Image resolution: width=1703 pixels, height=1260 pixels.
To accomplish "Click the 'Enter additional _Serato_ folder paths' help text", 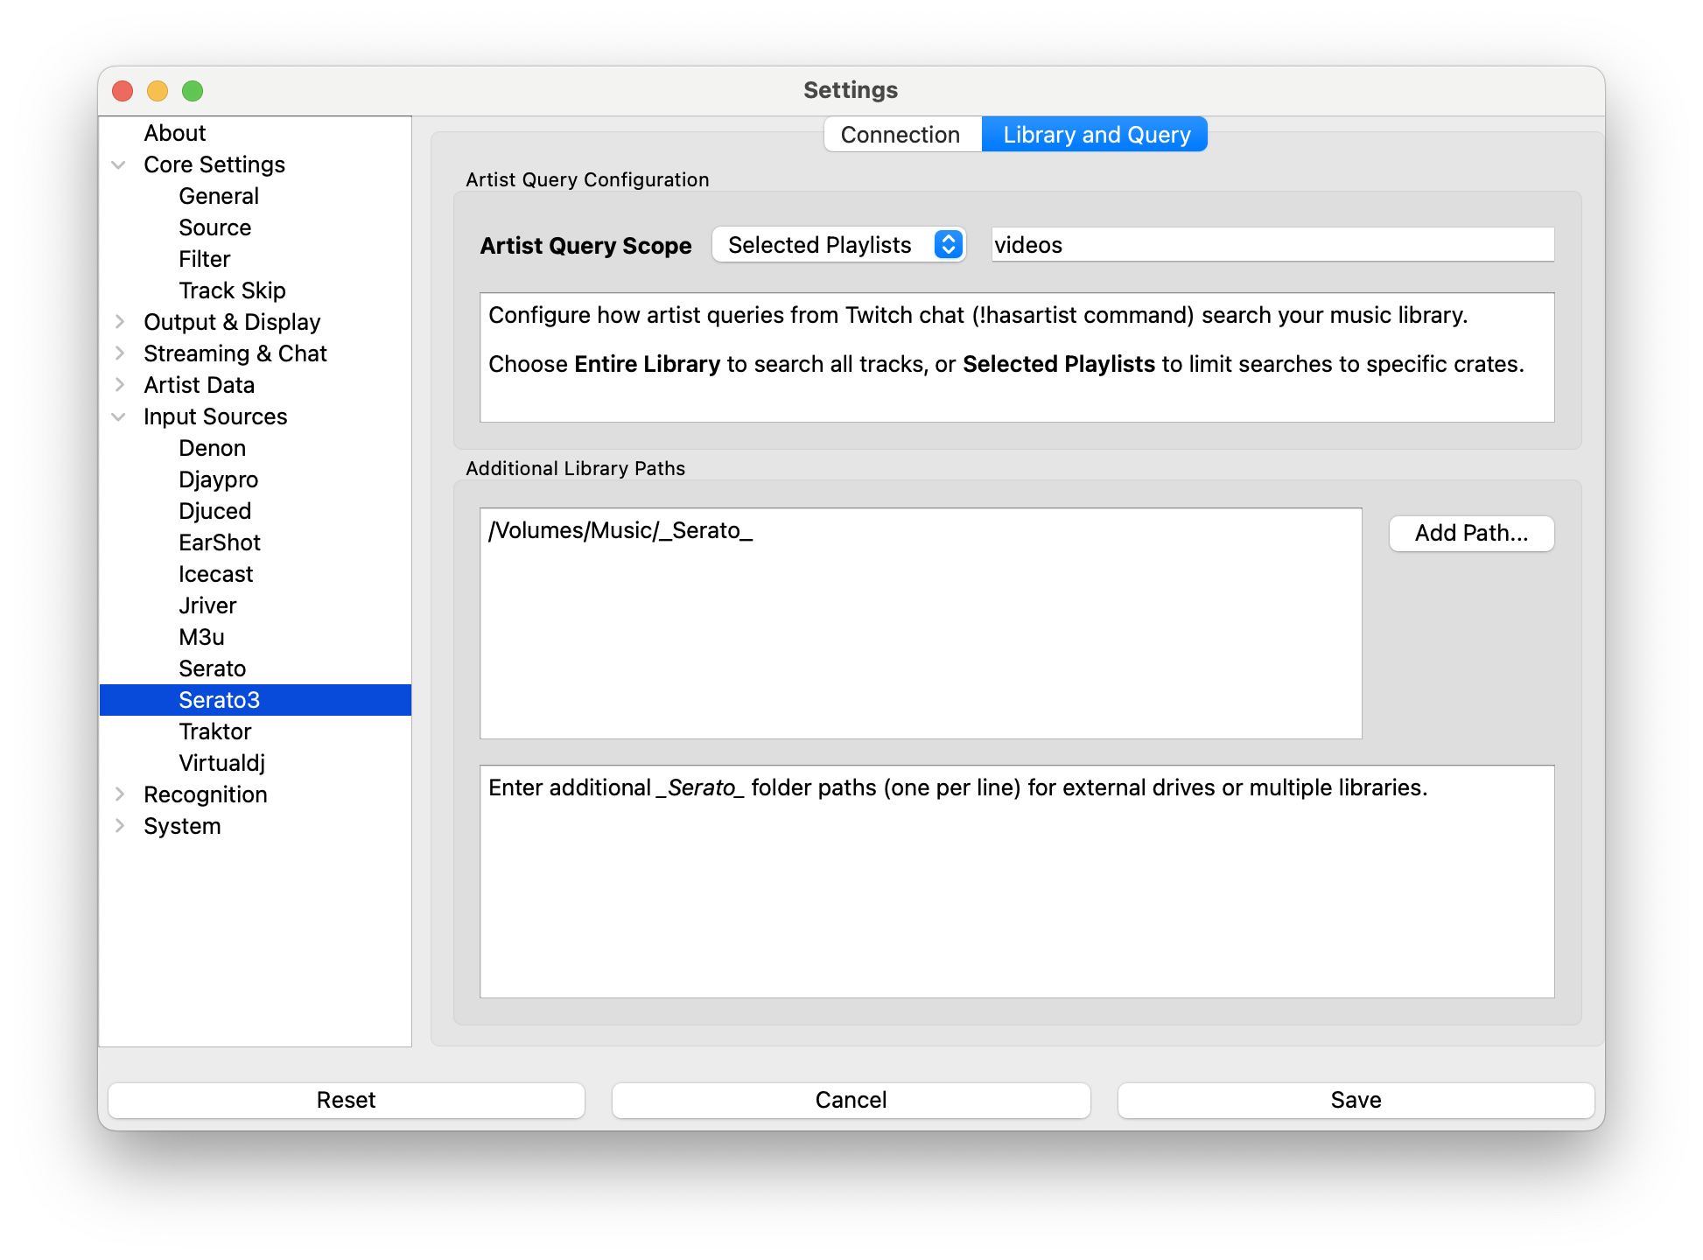I will point(958,787).
